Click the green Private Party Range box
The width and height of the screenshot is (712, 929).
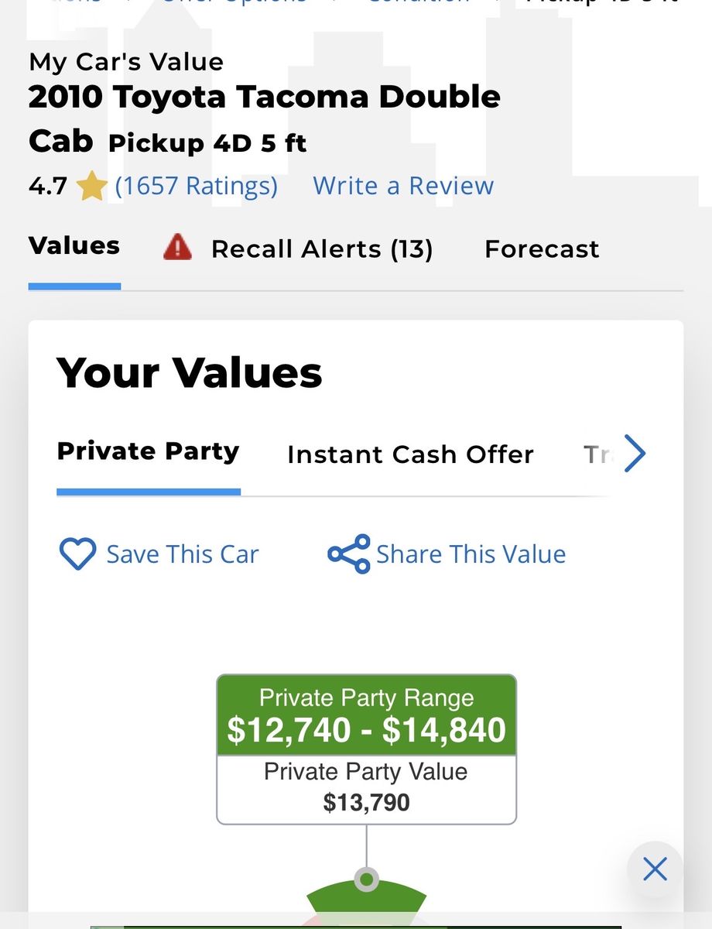[366, 715]
